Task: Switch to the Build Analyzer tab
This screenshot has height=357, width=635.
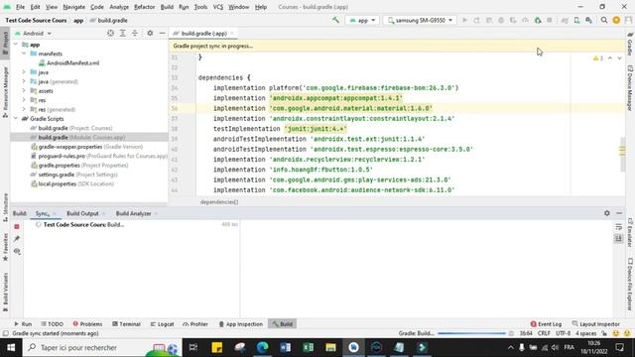Action: click(133, 213)
